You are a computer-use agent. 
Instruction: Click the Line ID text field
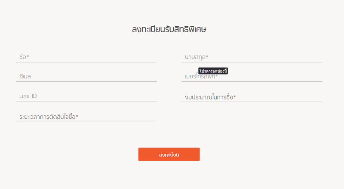point(86,96)
